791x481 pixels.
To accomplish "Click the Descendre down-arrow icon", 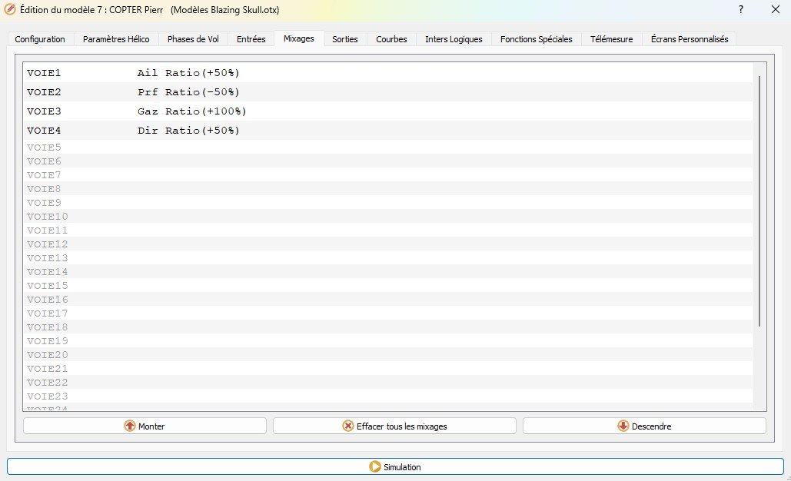I will click(x=623, y=426).
